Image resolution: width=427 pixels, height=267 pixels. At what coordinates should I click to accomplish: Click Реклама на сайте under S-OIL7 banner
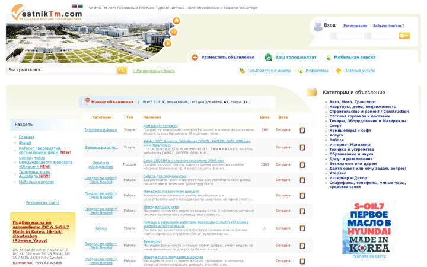point(369,256)
